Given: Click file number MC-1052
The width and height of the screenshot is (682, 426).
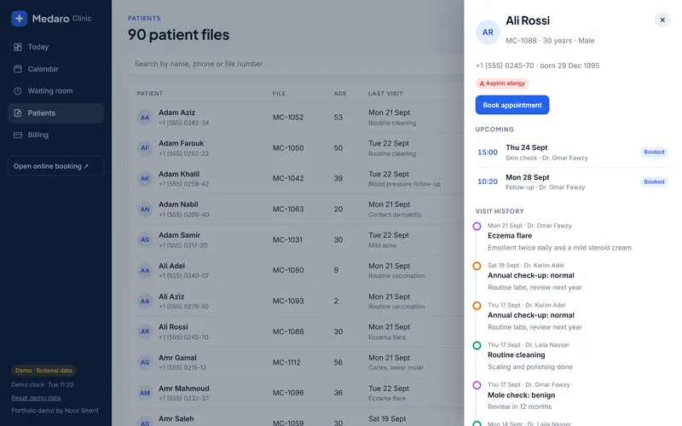Looking at the screenshot, I should [x=288, y=118].
